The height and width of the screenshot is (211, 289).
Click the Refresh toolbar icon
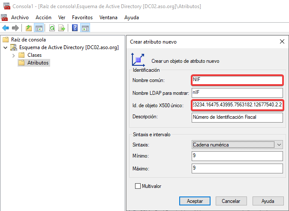(x=52, y=28)
